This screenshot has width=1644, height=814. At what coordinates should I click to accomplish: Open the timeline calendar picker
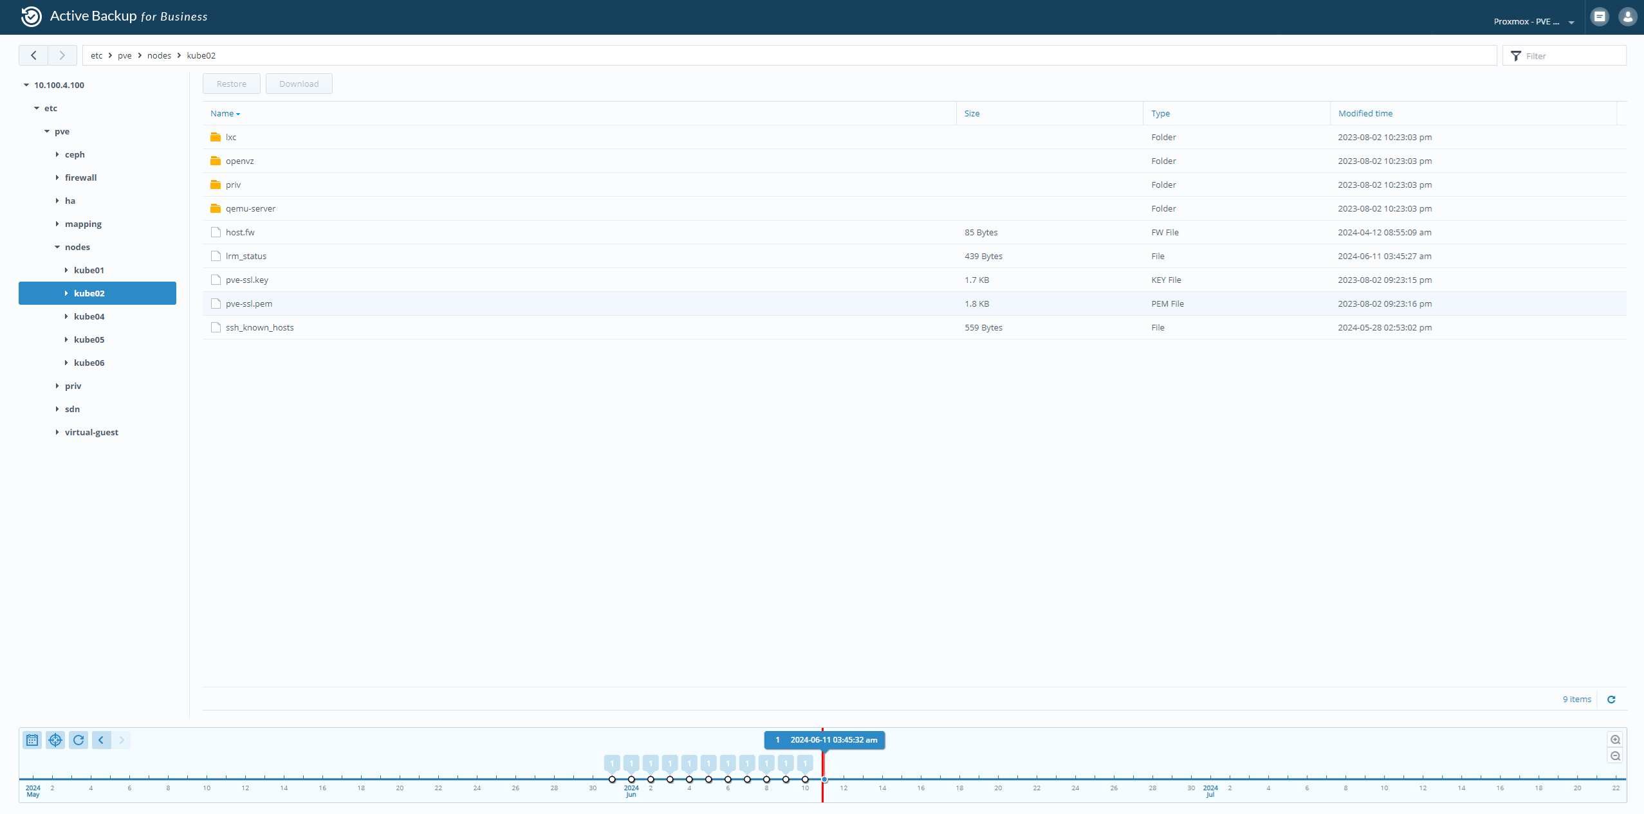coord(32,740)
